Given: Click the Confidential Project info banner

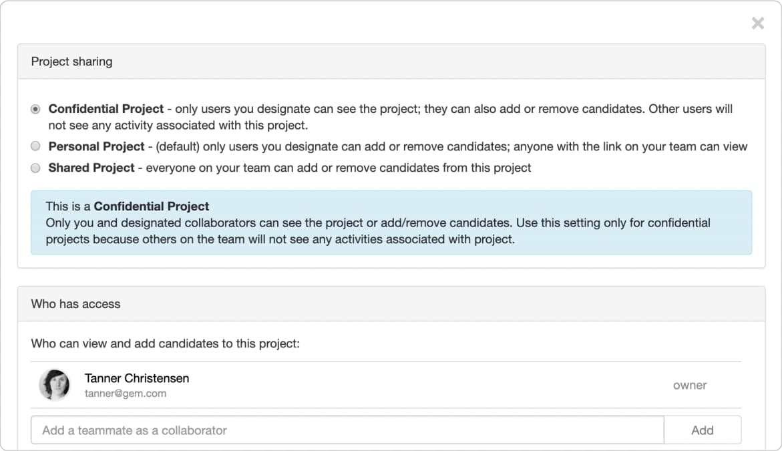Looking at the screenshot, I should [x=391, y=222].
